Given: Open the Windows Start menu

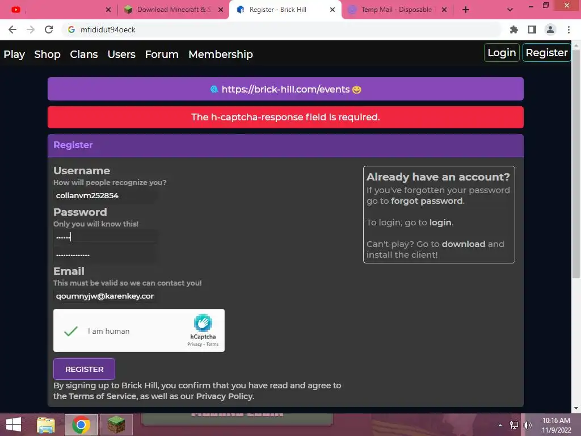Looking at the screenshot, I should tap(14, 425).
